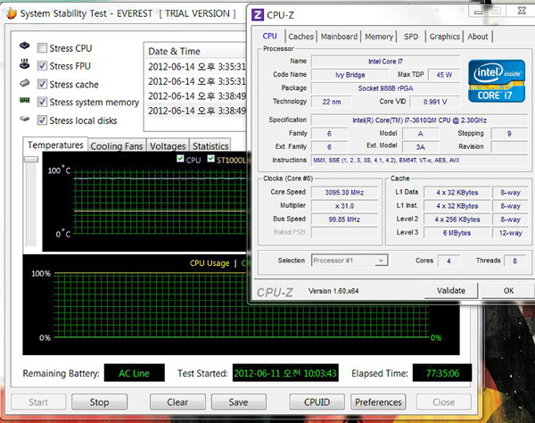Click the FPU icon beside Stress FPU
Viewport: 535px width, 423px height.
pyautogui.click(x=24, y=64)
